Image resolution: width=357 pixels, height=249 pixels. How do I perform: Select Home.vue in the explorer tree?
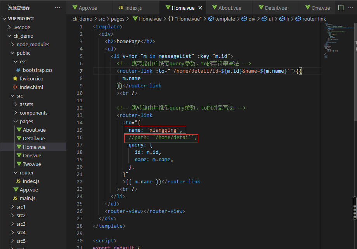[33, 147]
